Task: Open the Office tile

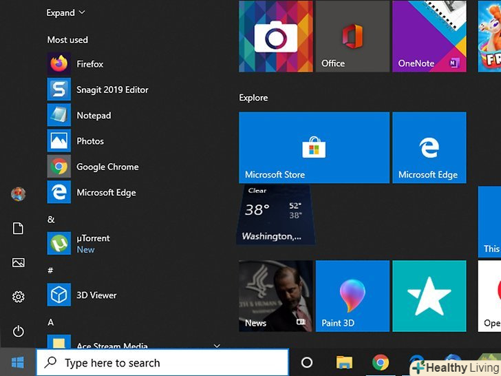Action: [x=352, y=37]
